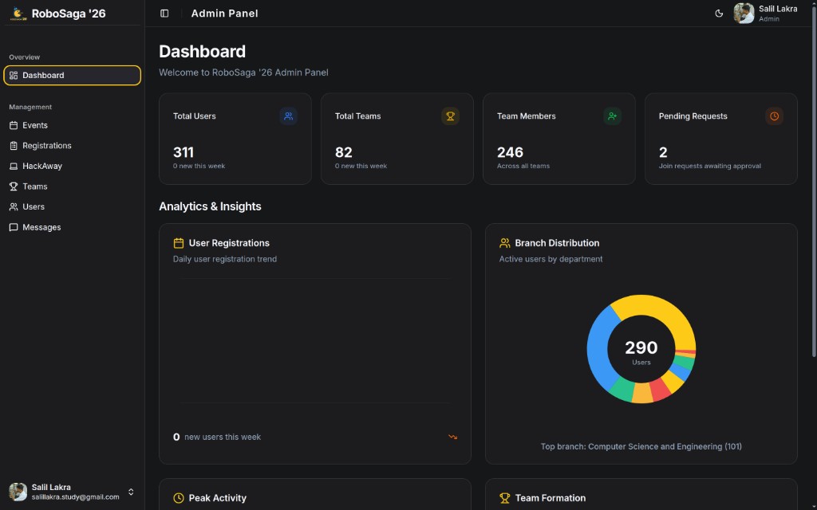Click the "Analytics & Insights" heading
The image size is (817, 510).
[x=210, y=206]
